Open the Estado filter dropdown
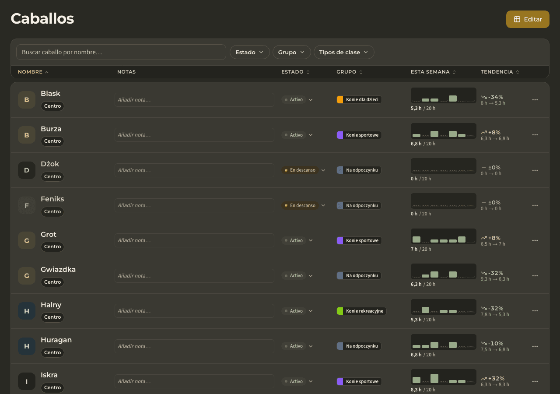This screenshot has height=394, width=560. point(249,52)
